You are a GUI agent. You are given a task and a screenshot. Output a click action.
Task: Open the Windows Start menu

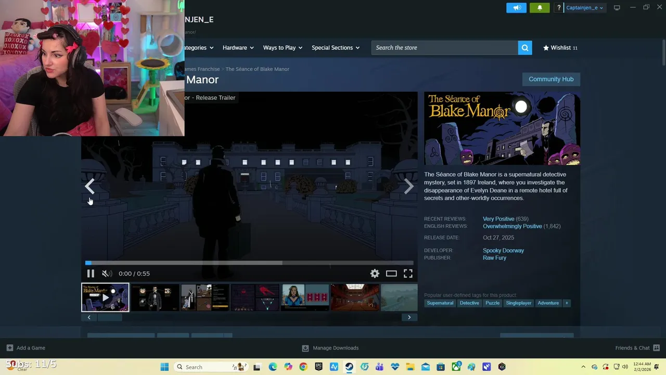[x=164, y=367]
